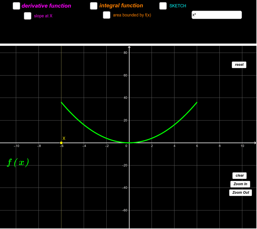Click the clear button
Image resolution: width=257 pixels, height=229 pixels.
[x=239, y=175]
